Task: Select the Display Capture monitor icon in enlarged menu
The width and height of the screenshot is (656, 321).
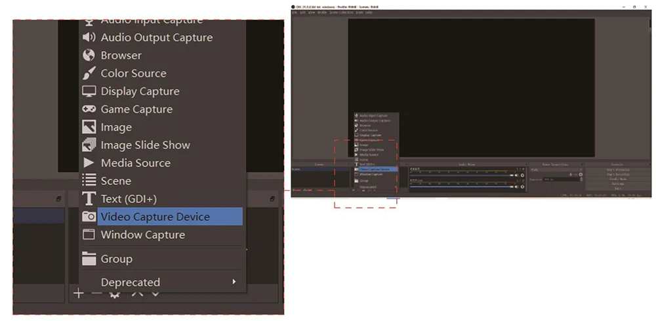Action: tap(89, 92)
